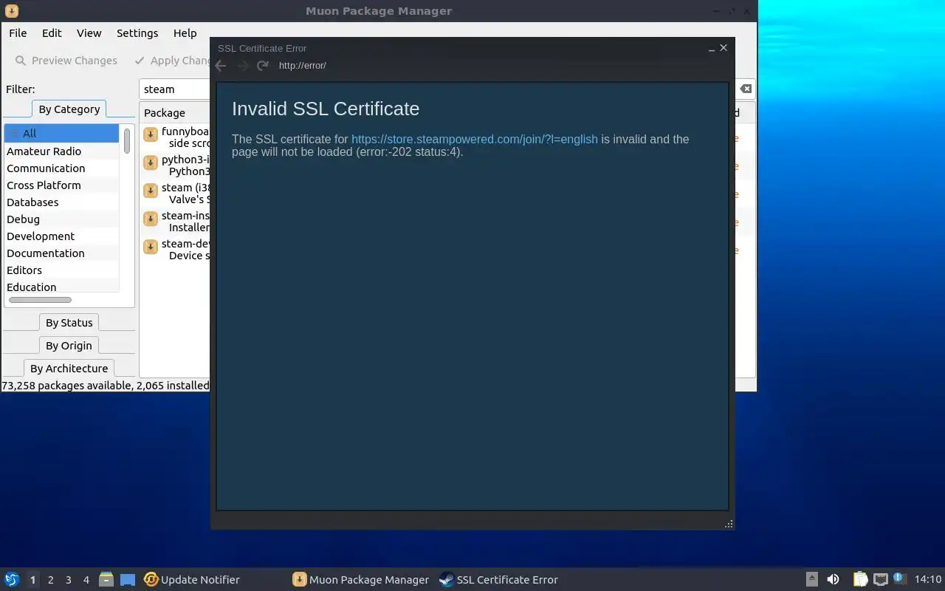Image resolution: width=945 pixels, height=591 pixels.
Task: Click the python3 package icon
Action: coord(151,163)
